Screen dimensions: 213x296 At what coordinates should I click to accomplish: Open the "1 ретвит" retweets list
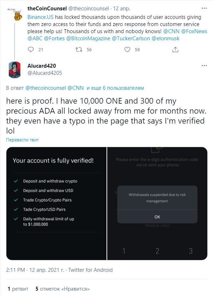(x=18, y=289)
